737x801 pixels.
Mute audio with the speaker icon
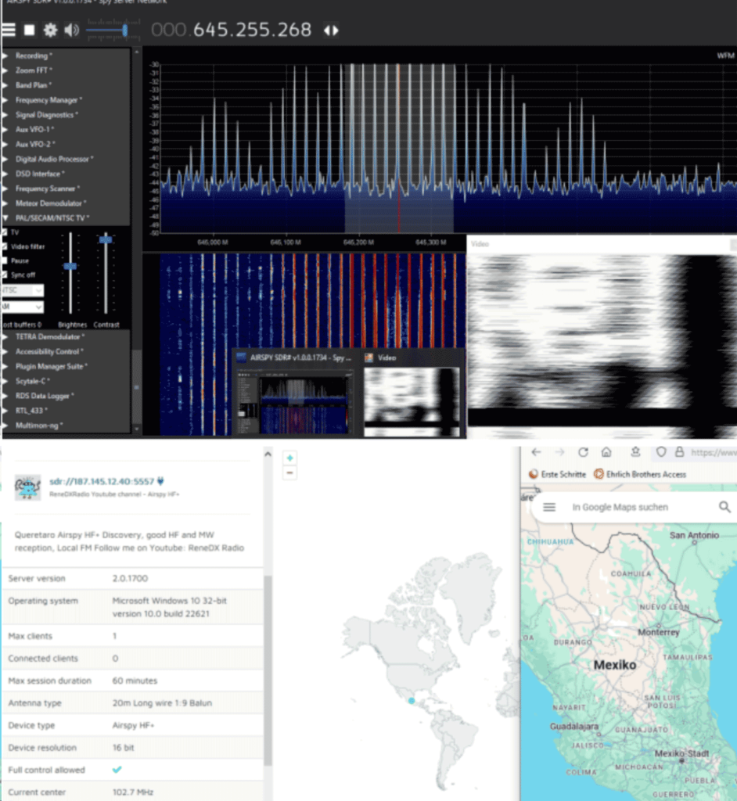pyautogui.click(x=71, y=31)
